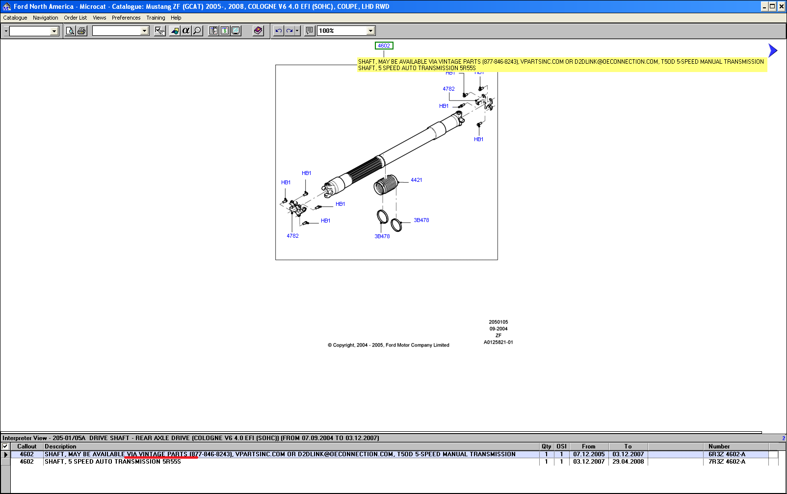Select part number 7R3Z 4602-A
The height and width of the screenshot is (494, 787).
[x=727, y=462]
